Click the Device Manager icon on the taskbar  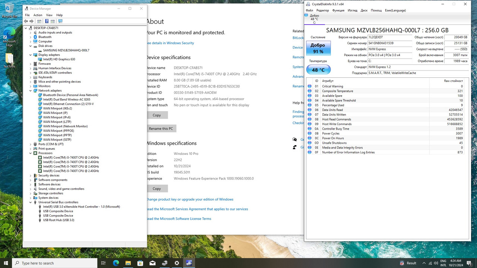[x=164, y=263]
